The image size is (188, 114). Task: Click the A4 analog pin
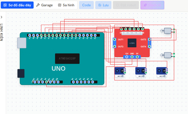(89, 82)
